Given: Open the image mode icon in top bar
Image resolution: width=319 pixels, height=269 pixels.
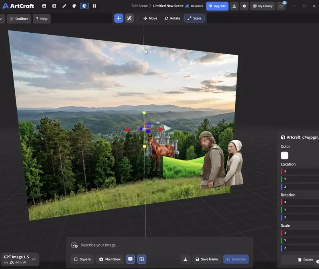Looking at the screenshot, I should tap(44, 6).
